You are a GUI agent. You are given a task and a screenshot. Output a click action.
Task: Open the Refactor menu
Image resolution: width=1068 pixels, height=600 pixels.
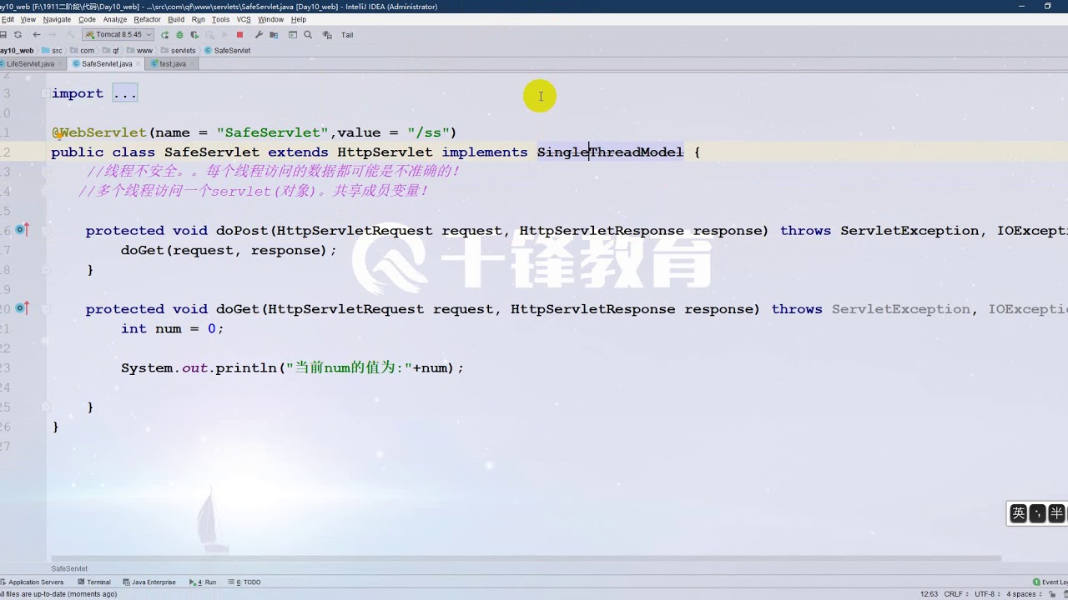click(147, 19)
